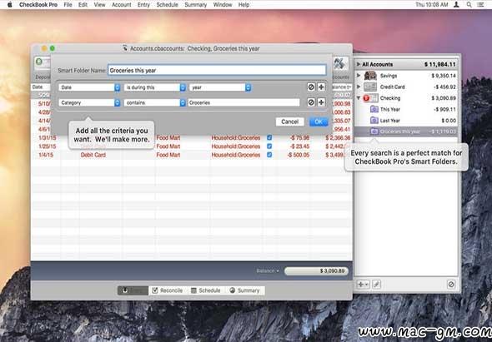The height and width of the screenshot is (342, 492).
Task: Remove the Date criteria row
Action: point(311,87)
